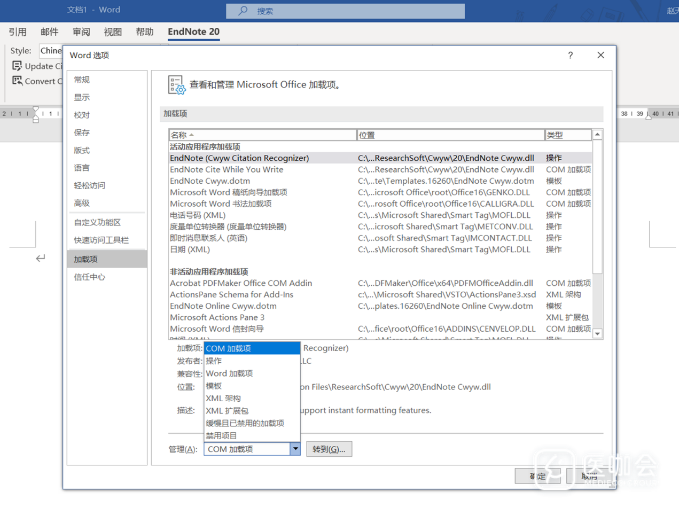The width and height of the screenshot is (679, 507).
Task: Pick 'XML 扩展包' from the dropdown options
Action: coord(227,411)
